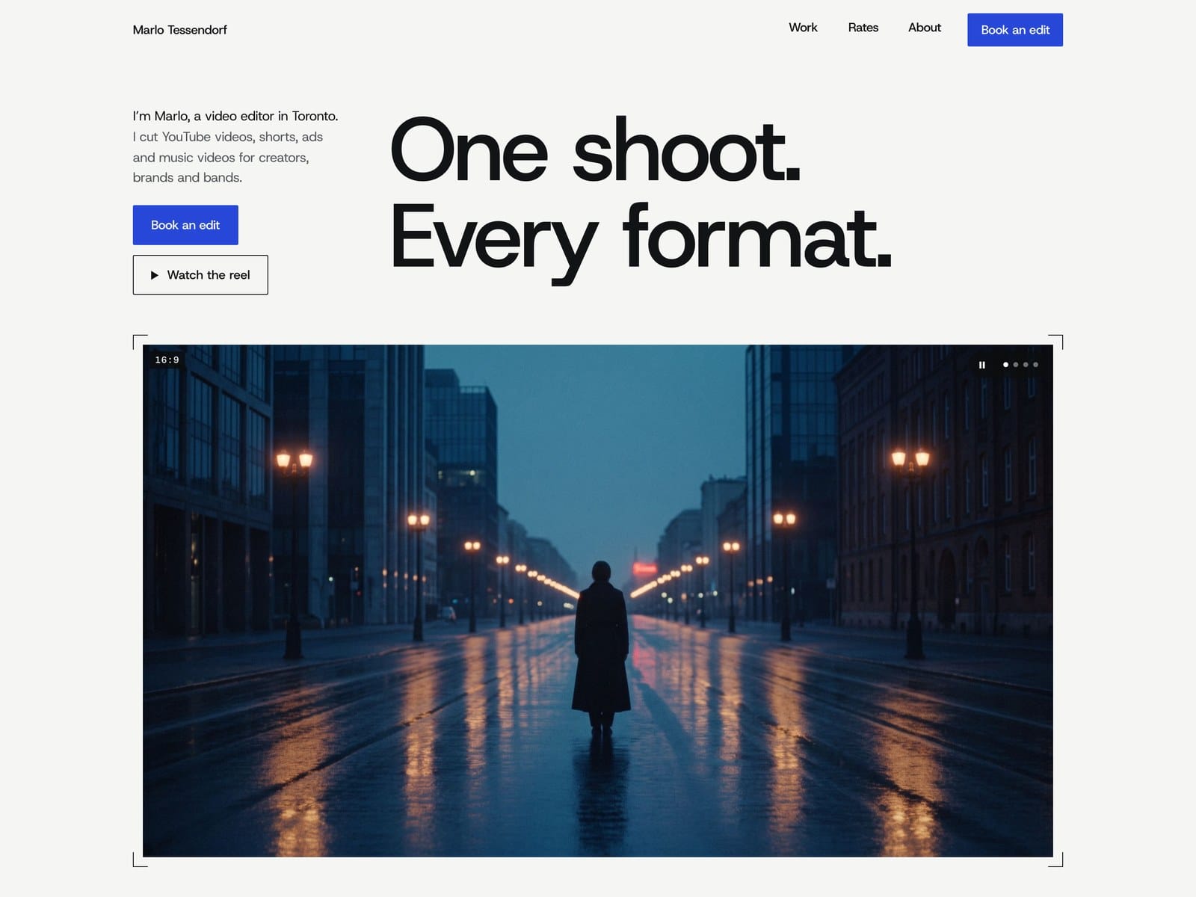This screenshot has height=897, width=1196.
Task: Jump to the second slideshow dot
Action: click(1015, 365)
